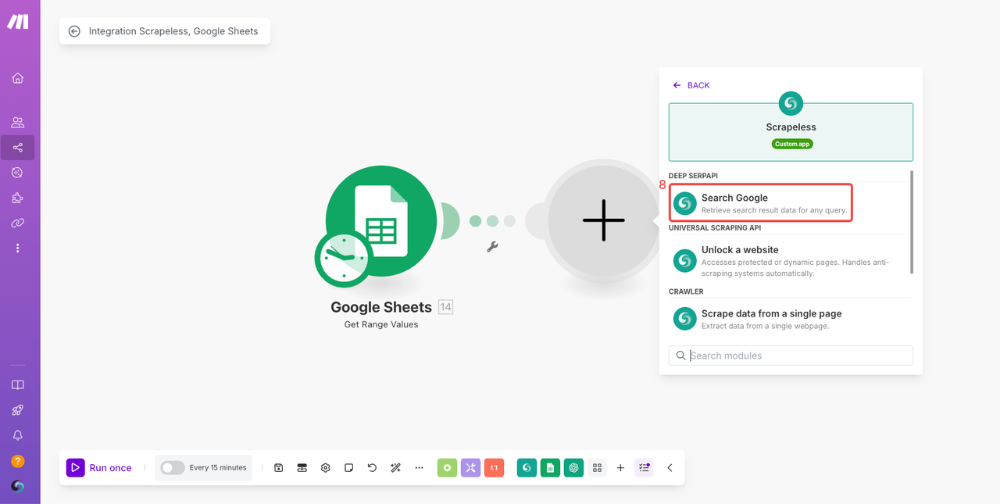The height and width of the screenshot is (504, 1000).
Task: Click the Undo icon in toolbar
Action: click(x=372, y=468)
